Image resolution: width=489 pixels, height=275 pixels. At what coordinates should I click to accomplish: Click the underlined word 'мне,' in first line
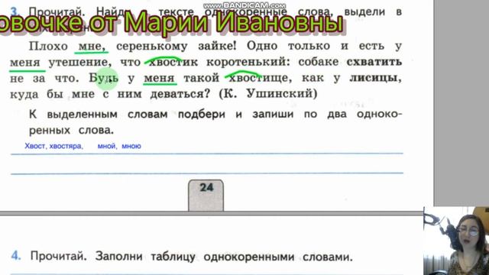pos(92,47)
